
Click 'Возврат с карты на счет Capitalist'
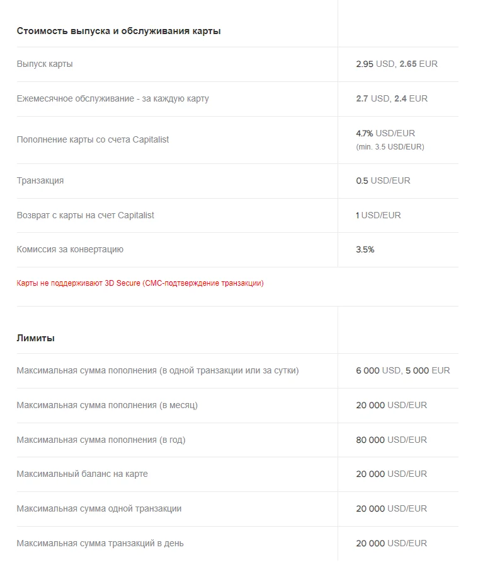coord(85,215)
